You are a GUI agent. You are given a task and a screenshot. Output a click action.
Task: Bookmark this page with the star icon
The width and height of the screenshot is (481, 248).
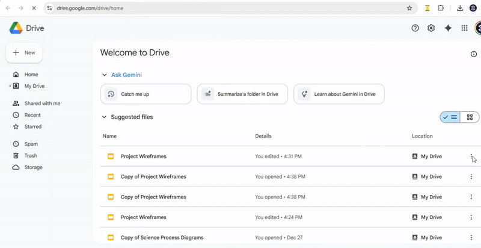point(409,8)
